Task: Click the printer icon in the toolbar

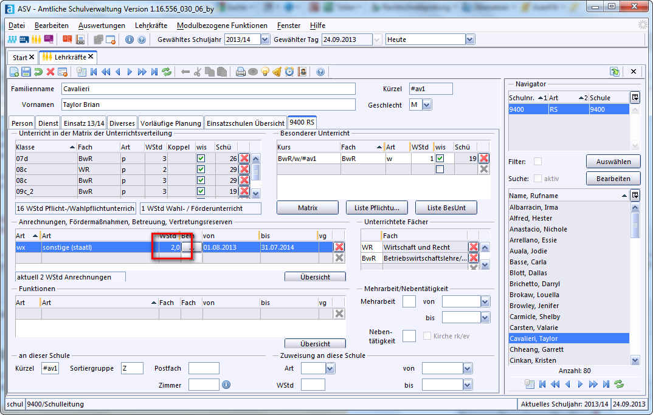Action: pyautogui.click(x=240, y=72)
